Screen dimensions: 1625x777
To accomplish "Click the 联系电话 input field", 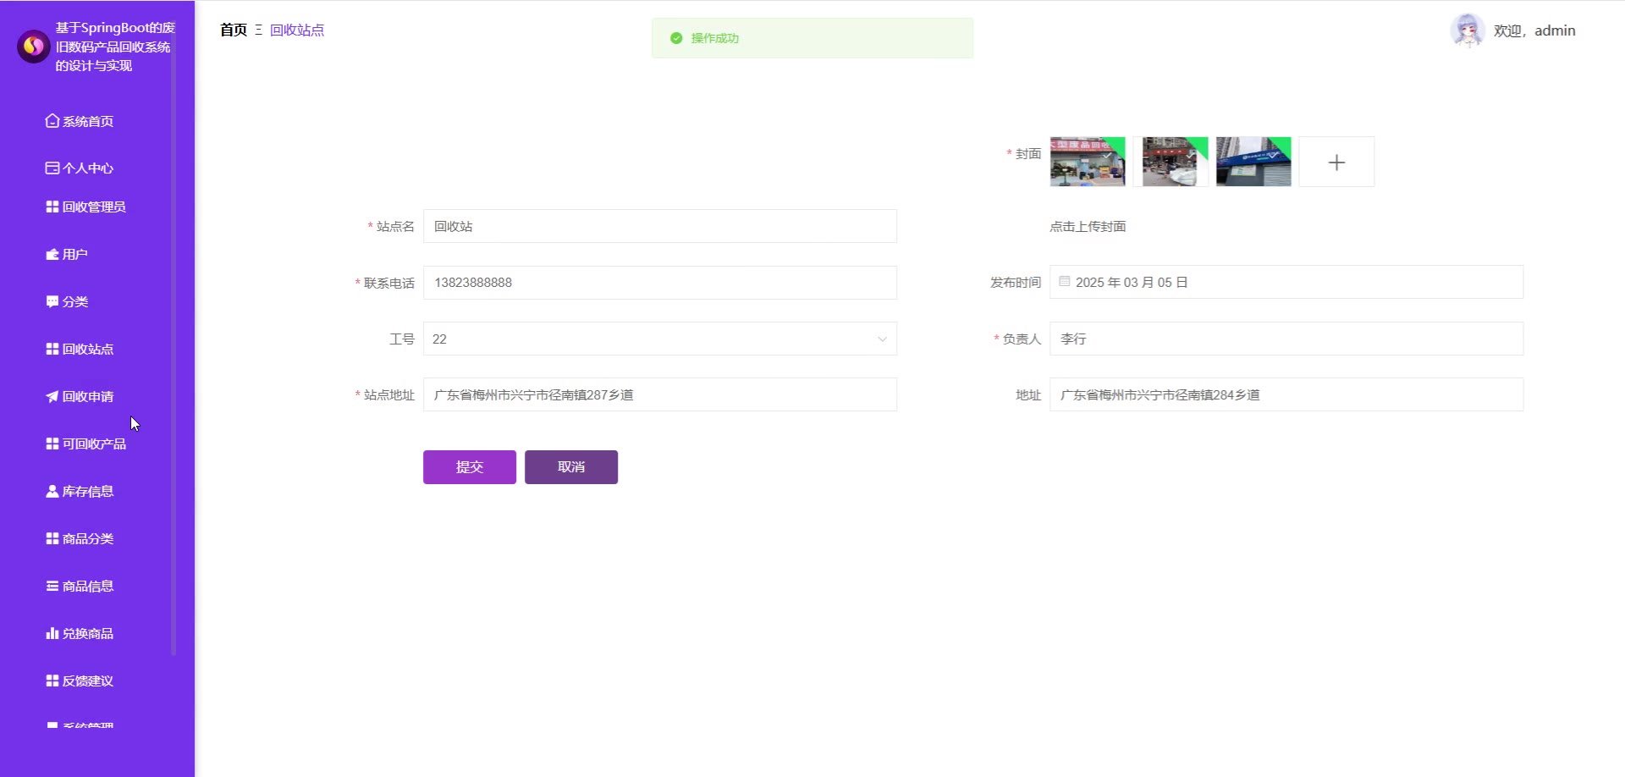I will 660,283.
